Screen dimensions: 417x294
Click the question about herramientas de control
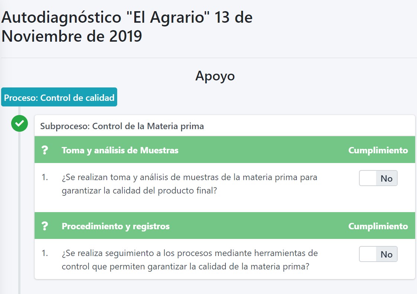click(x=190, y=259)
